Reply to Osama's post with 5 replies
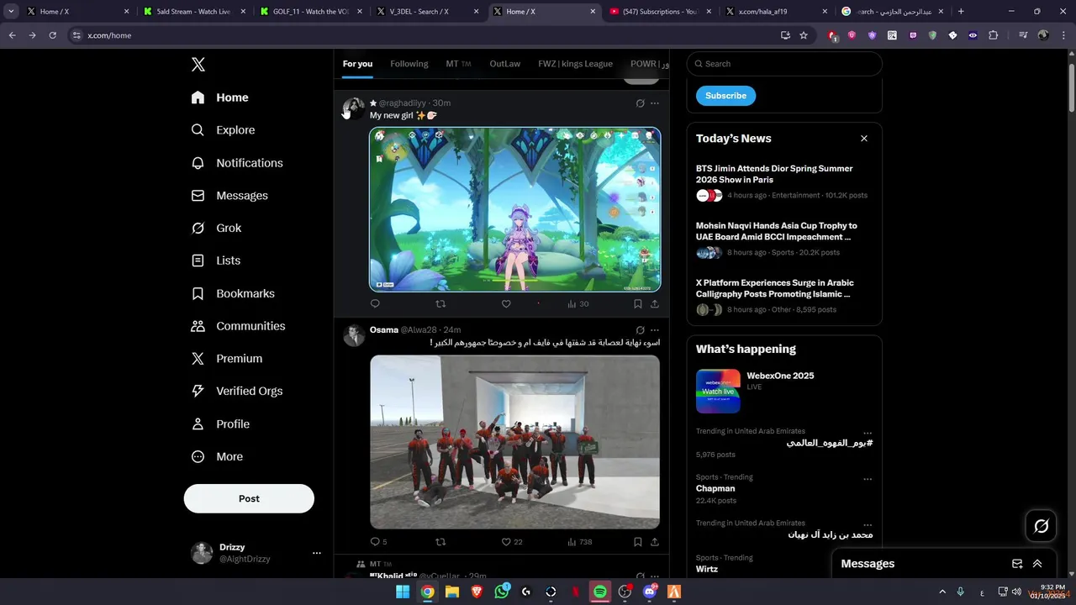 (379, 542)
